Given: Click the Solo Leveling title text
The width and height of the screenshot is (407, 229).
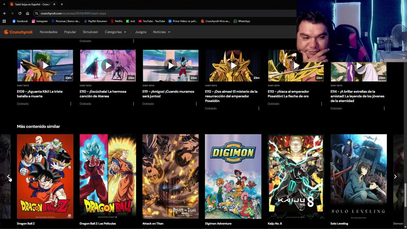Looking at the screenshot, I should tap(339, 224).
